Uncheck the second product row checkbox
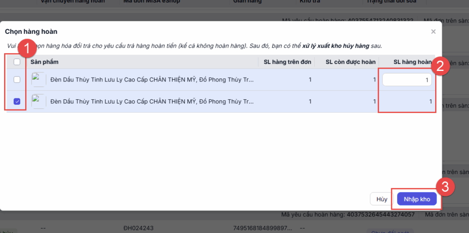 [x=17, y=102]
